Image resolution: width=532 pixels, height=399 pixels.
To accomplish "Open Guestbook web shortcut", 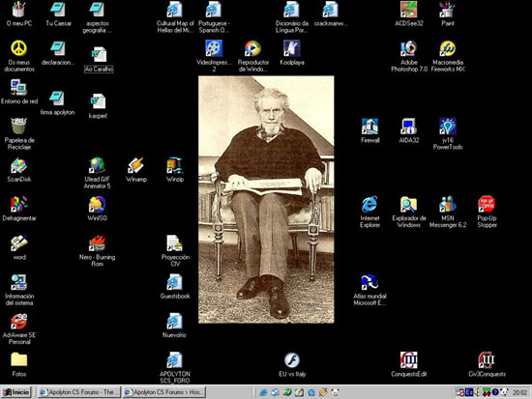I will [175, 282].
